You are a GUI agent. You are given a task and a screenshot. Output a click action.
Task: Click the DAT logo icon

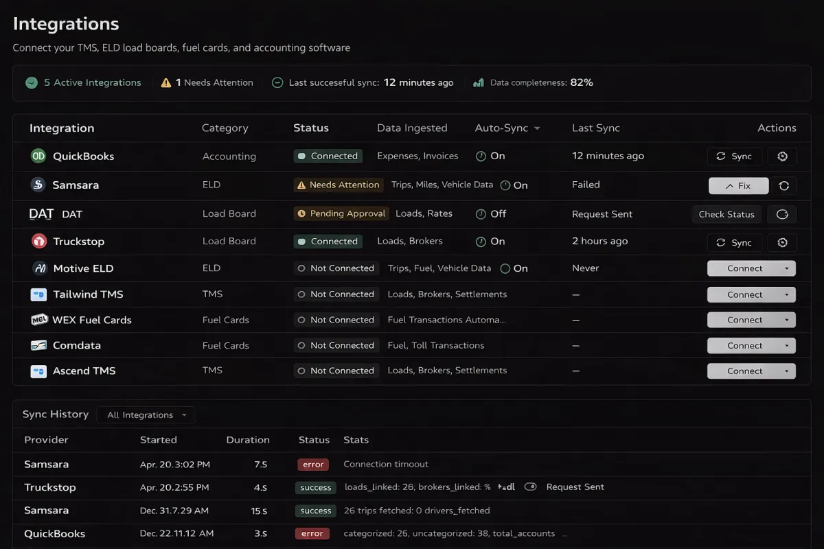tap(41, 213)
